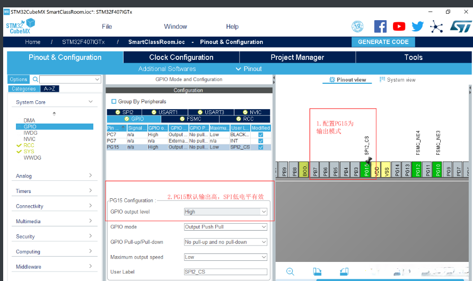Expand the Security category
Screen dimensions: 473x281
(x=91, y=235)
